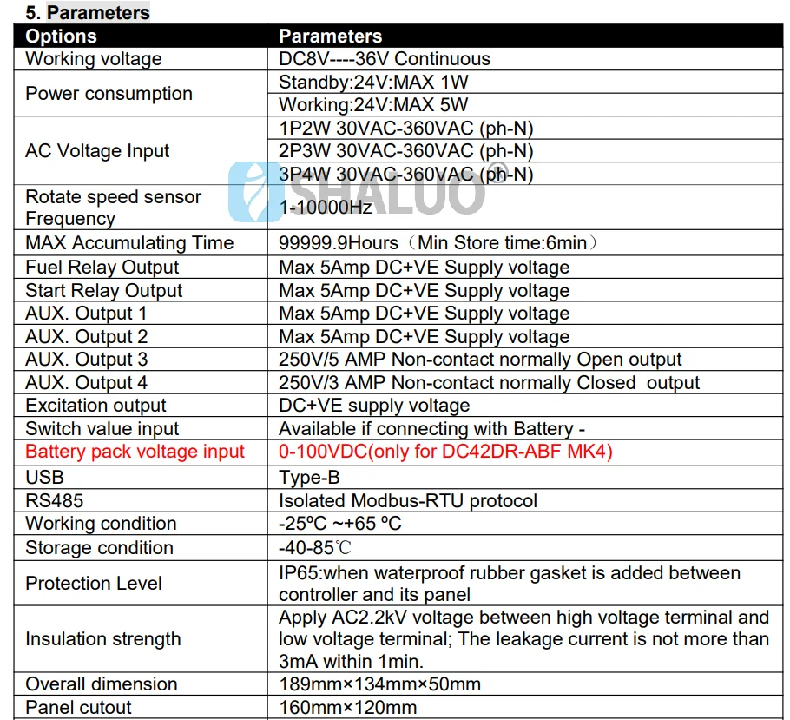
Task: Select red '0-100VDC(only for DC42DR-ABF MK4)' text
Action: click(x=446, y=452)
